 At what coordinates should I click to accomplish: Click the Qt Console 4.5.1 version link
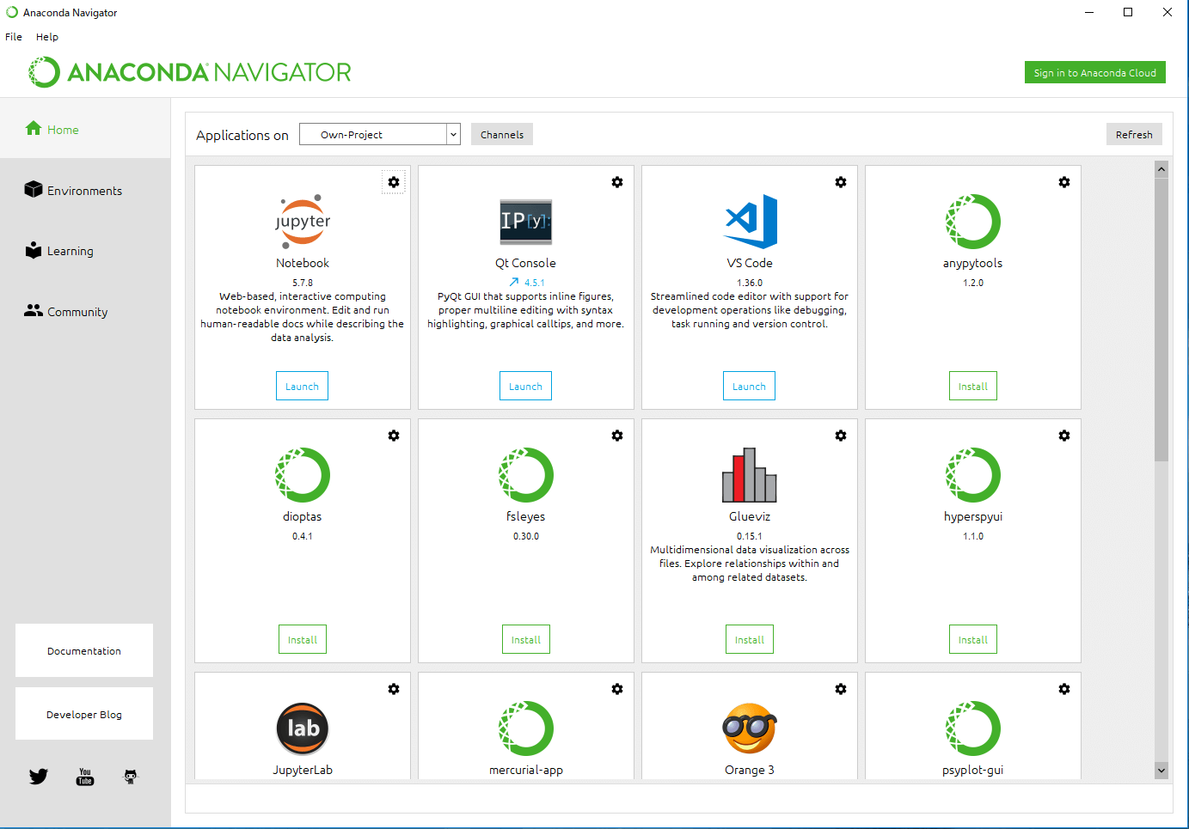535,283
